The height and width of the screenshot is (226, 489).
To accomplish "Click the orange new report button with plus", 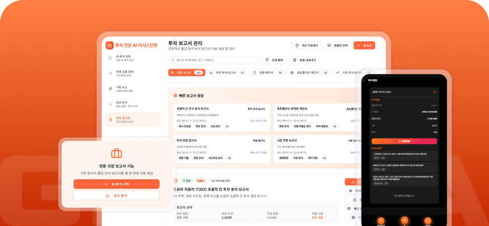I will (x=364, y=45).
